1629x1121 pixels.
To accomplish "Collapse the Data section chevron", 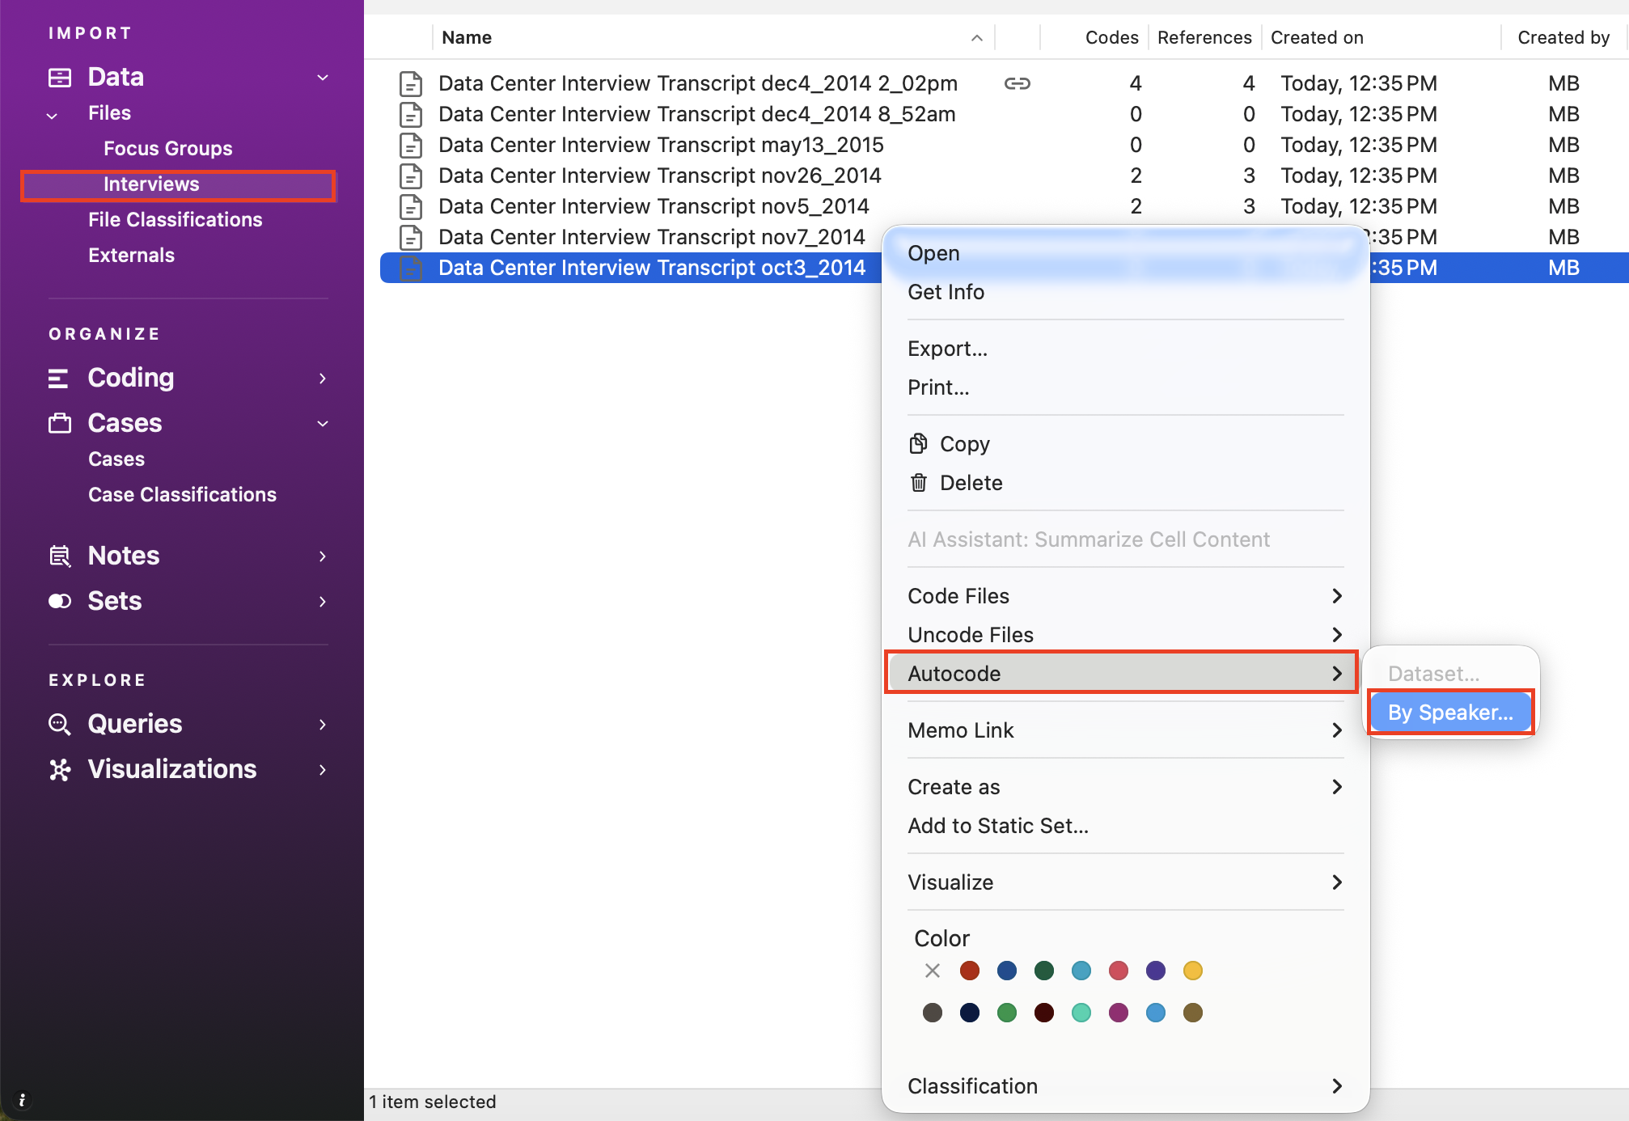I will 323,78.
